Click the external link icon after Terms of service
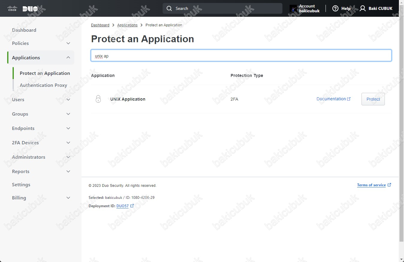 [x=389, y=185]
